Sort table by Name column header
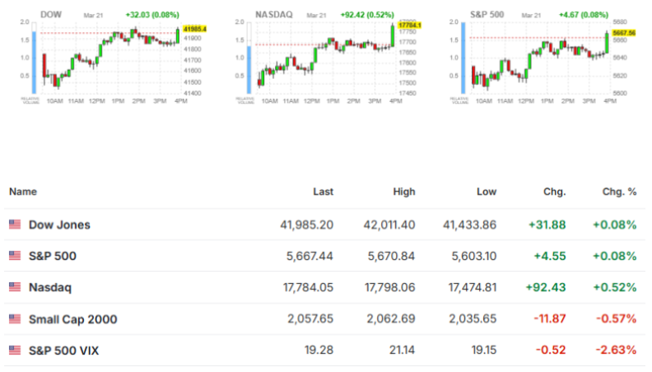The image size is (652, 372). (x=23, y=192)
